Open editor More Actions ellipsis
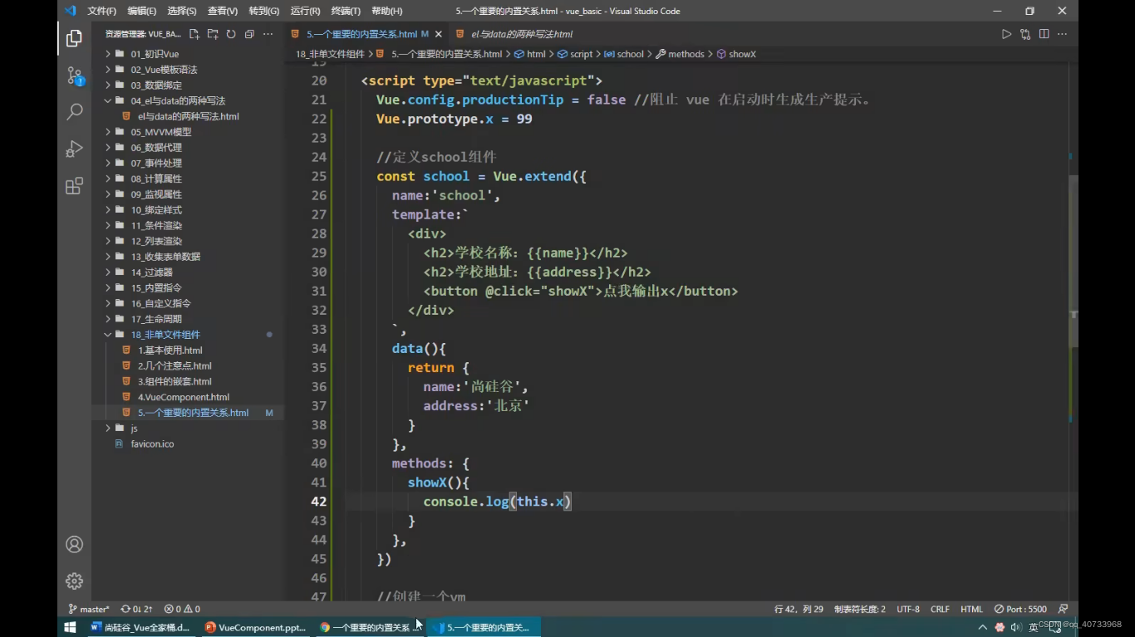Viewport: 1135px width, 637px height. click(x=1062, y=34)
